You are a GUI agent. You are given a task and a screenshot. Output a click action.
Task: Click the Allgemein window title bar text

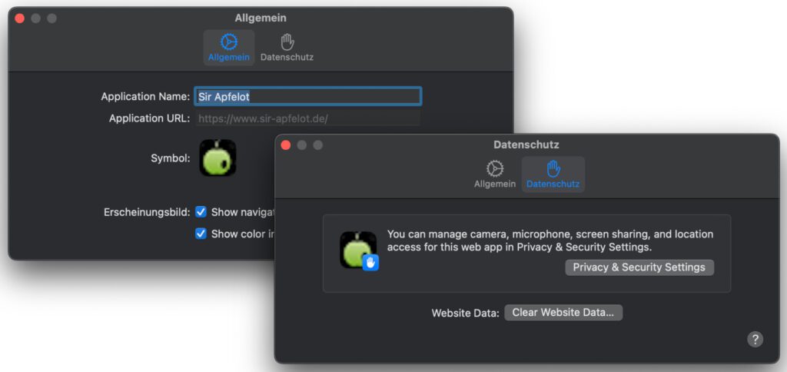pyautogui.click(x=260, y=18)
